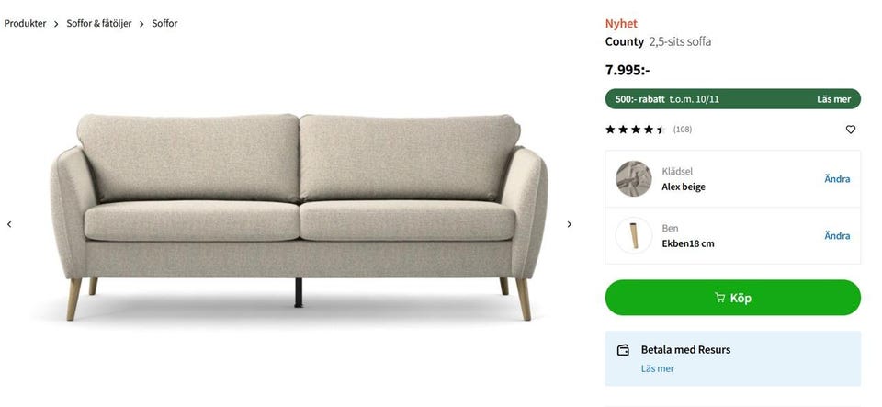882x407 pixels.
Task: Click the green Köp button
Action: tap(733, 298)
